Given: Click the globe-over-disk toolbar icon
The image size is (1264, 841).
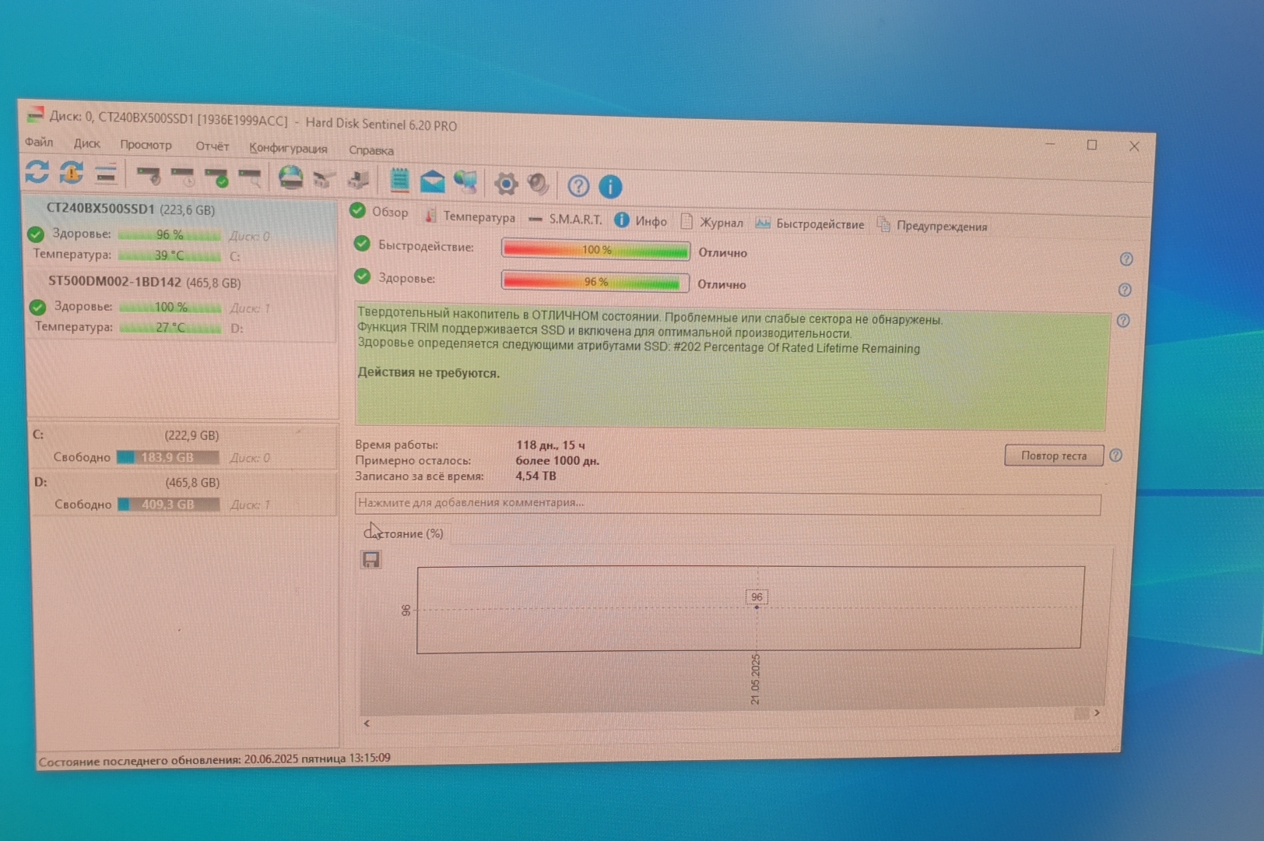Looking at the screenshot, I should 291,178.
